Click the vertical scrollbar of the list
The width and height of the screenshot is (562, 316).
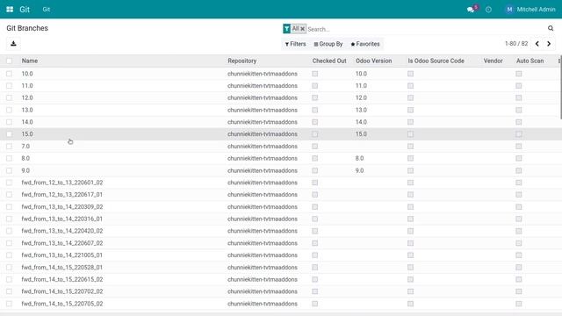tap(560, 88)
